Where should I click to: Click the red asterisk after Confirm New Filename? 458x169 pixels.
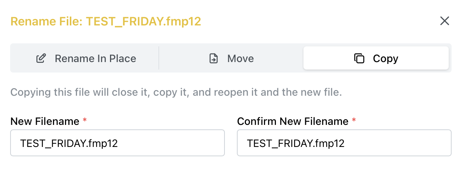pos(354,120)
